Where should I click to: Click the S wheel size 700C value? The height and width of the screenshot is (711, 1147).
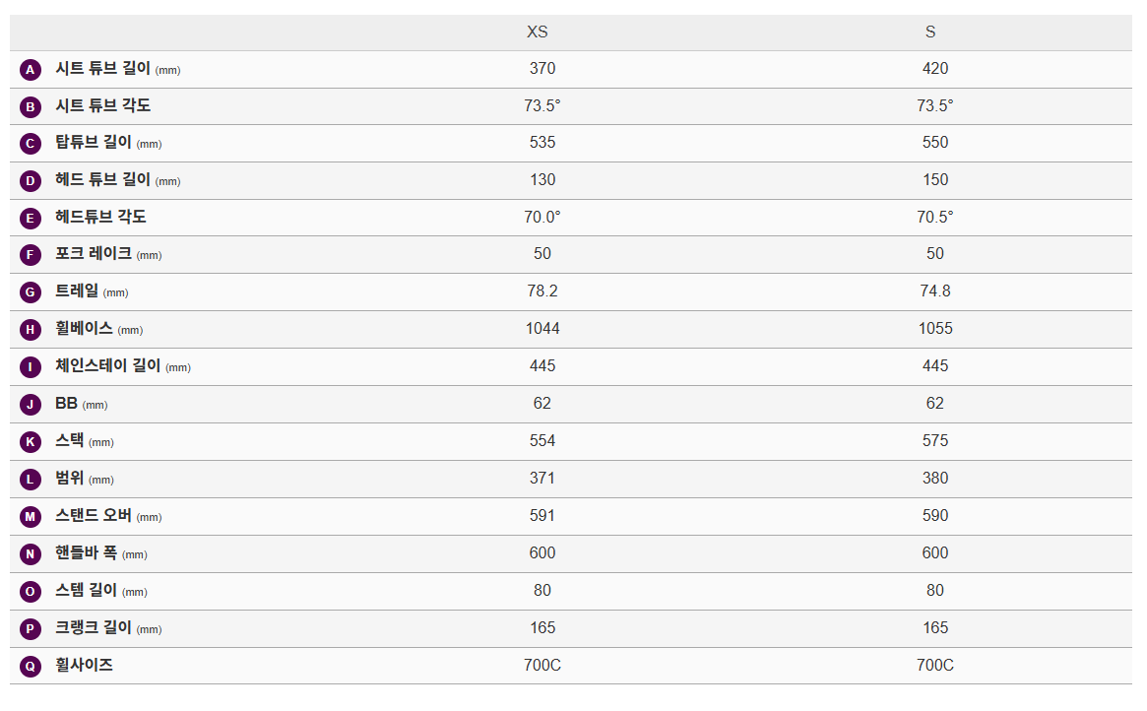coord(935,666)
